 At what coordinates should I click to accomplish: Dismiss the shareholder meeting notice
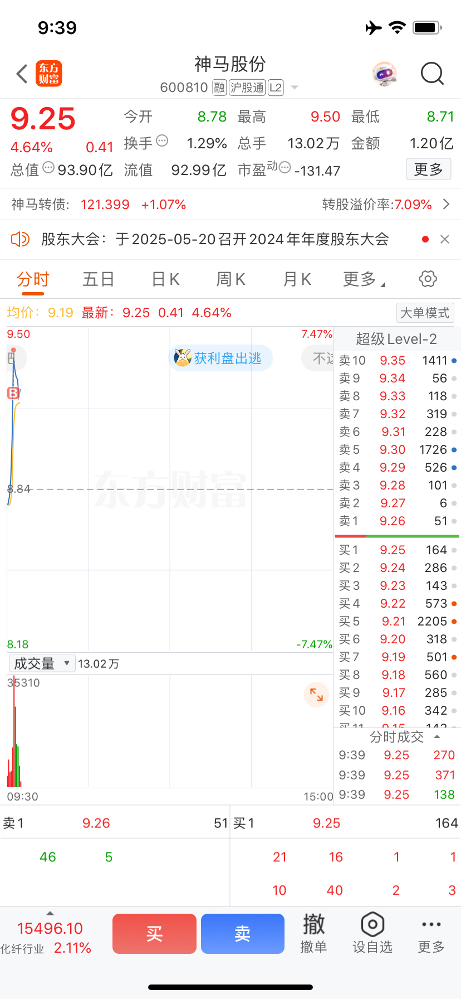445,239
